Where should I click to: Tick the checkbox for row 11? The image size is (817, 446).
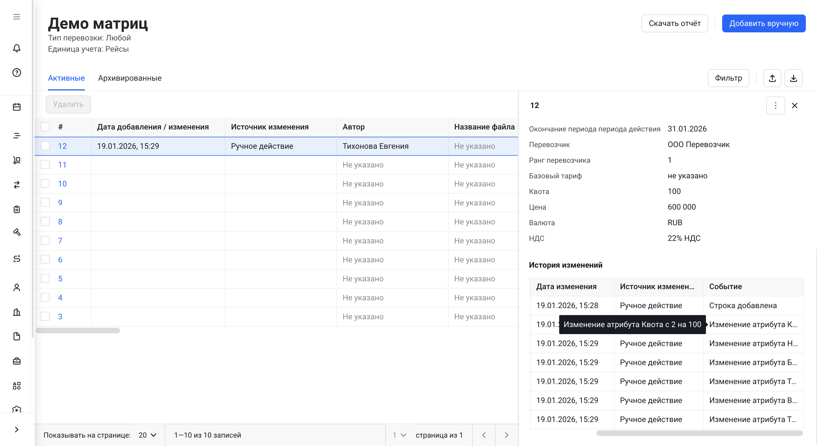45,165
